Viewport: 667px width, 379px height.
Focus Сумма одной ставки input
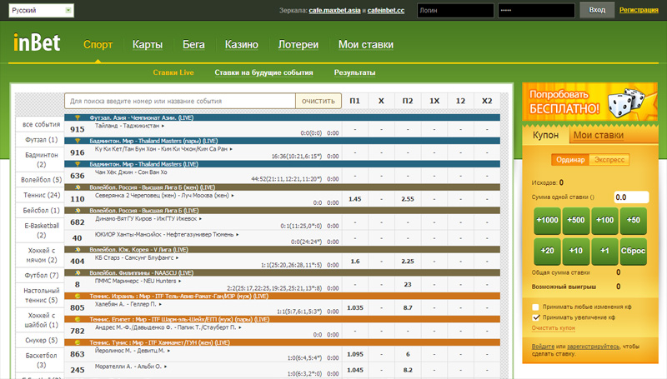coord(631,197)
